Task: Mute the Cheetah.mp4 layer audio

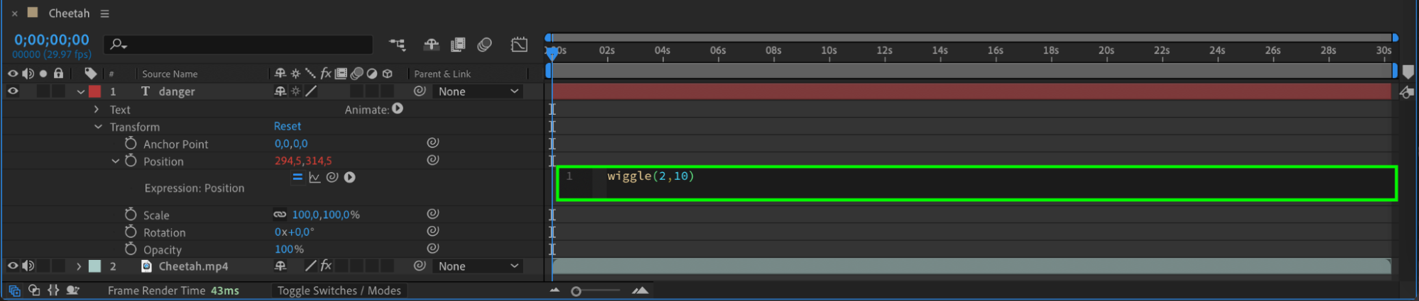Action: (x=28, y=266)
